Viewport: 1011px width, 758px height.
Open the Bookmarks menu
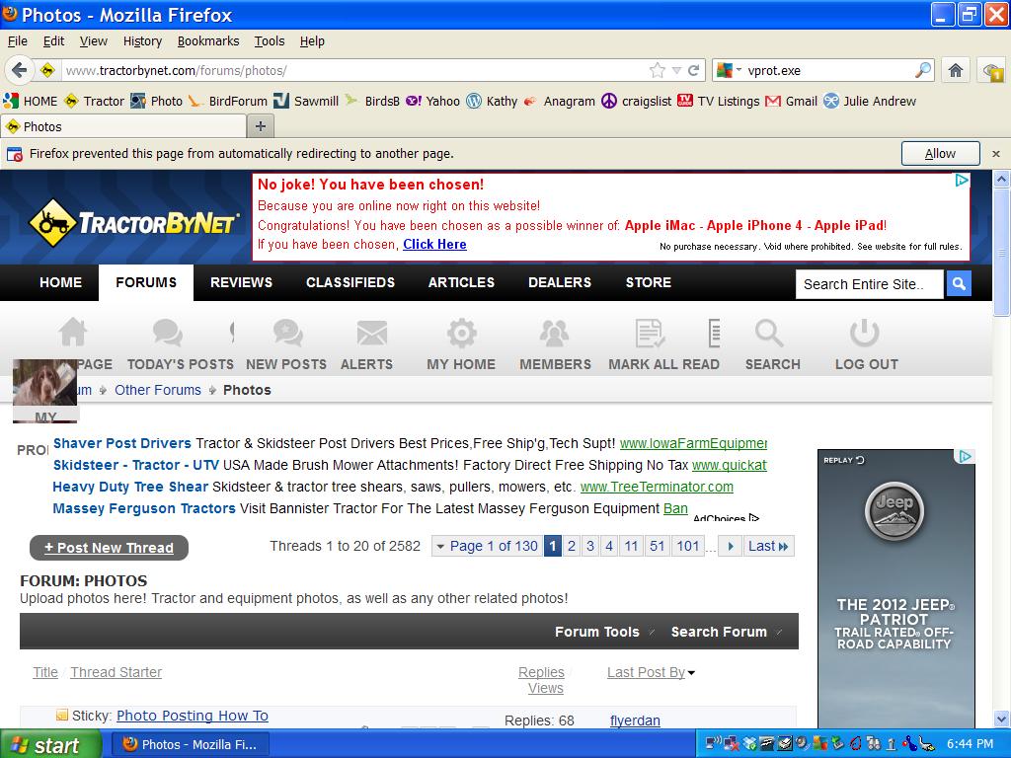click(x=208, y=41)
